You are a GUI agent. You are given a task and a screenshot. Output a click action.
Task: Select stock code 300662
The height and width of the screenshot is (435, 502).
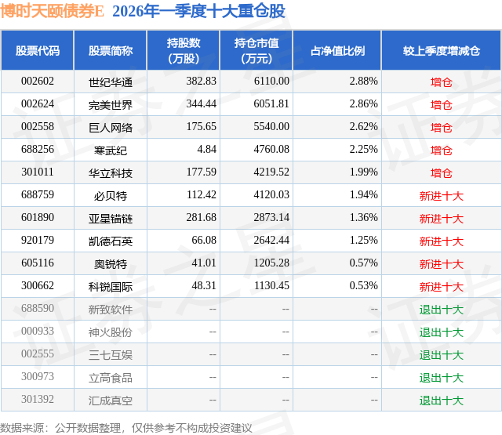point(38,285)
